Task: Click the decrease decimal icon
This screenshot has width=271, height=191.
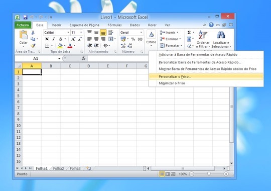Action: pyautogui.click(x=130, y=46)
